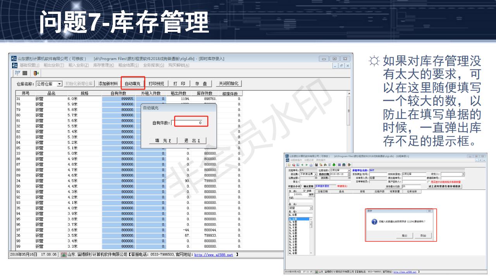Select the exit door icon on inventory toolbar

click(36, 73)
